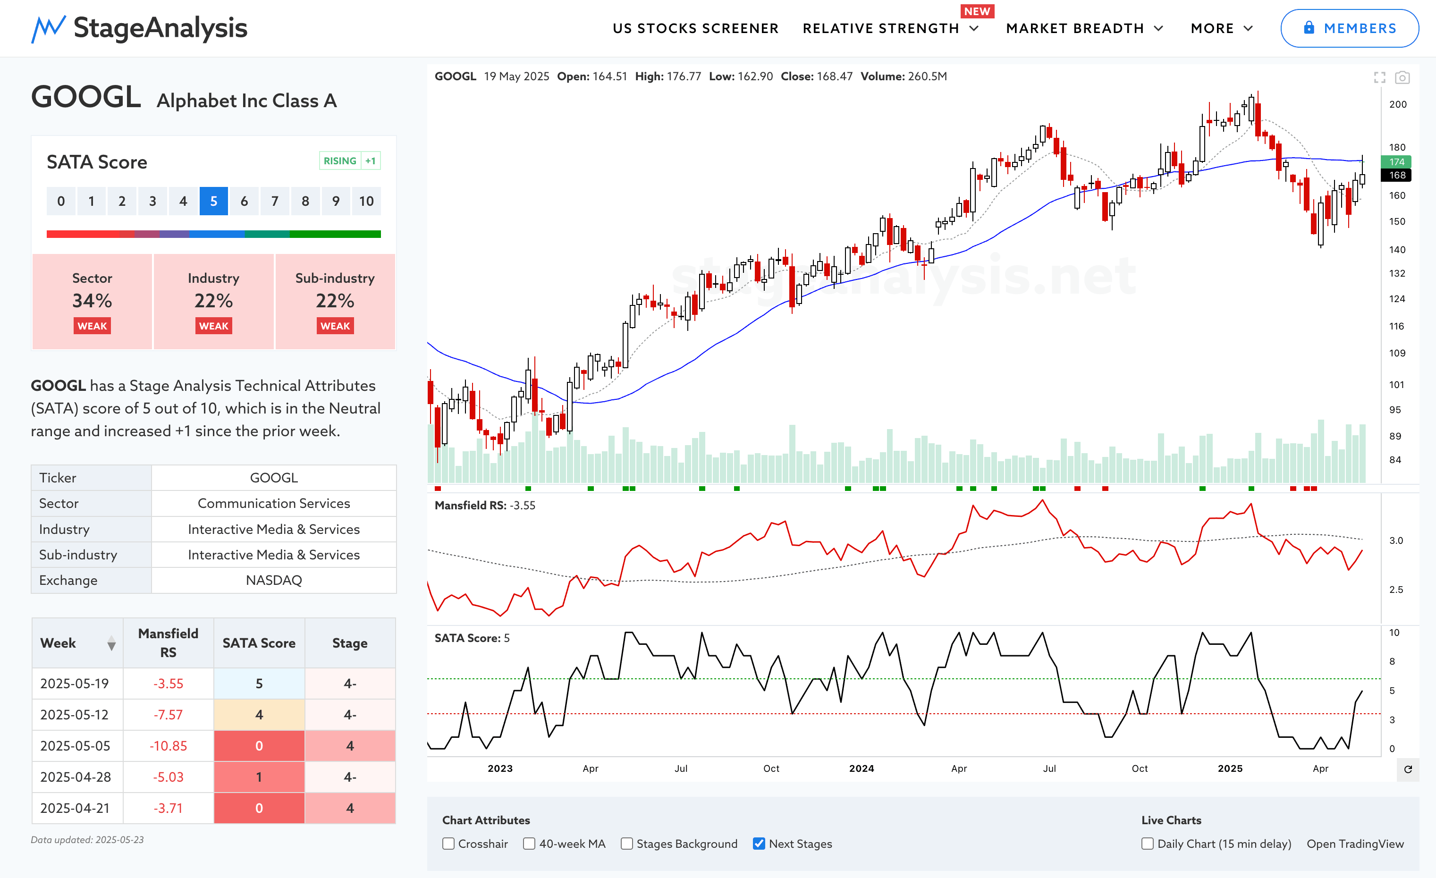Expand the More menu chevron
This screenshot has height=878, width=1436.
pos(1248,28)
